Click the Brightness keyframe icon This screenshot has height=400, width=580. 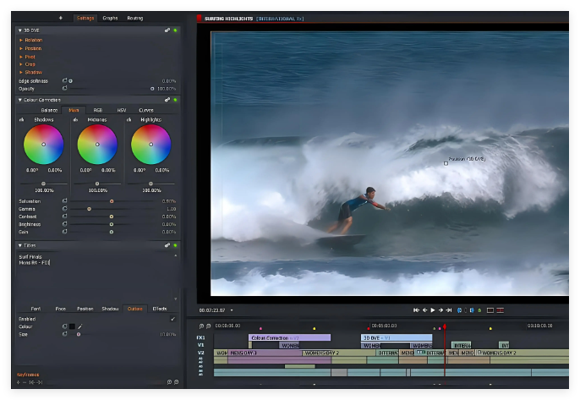click(65, 224)
